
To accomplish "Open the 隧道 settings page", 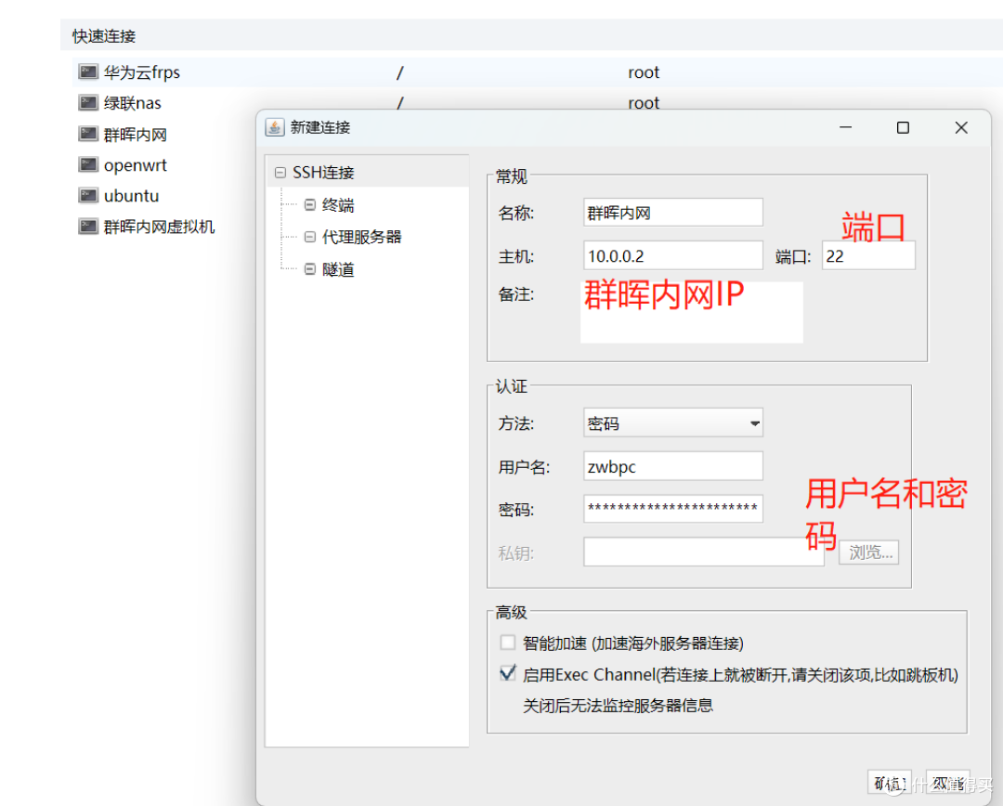I will [338, 270].
